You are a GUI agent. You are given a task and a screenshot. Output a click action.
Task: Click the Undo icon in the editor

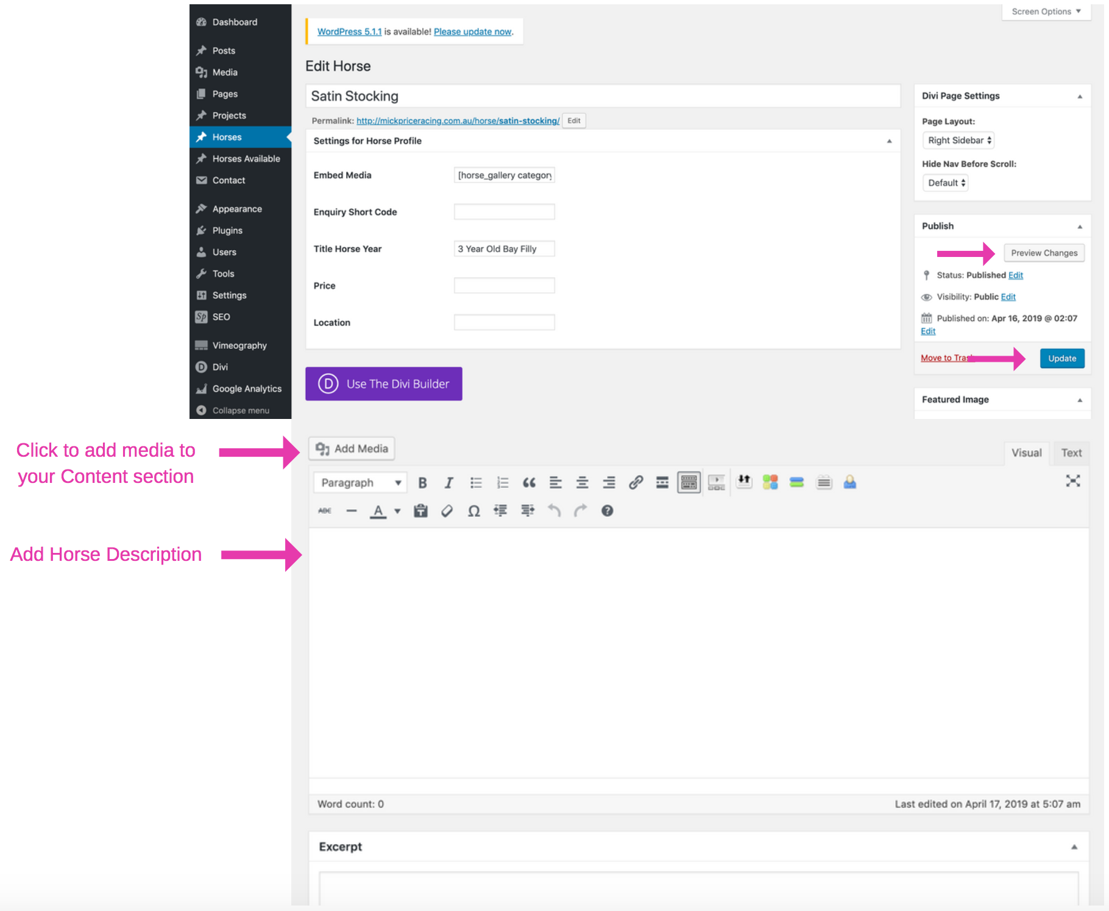[x=554, y=510]
